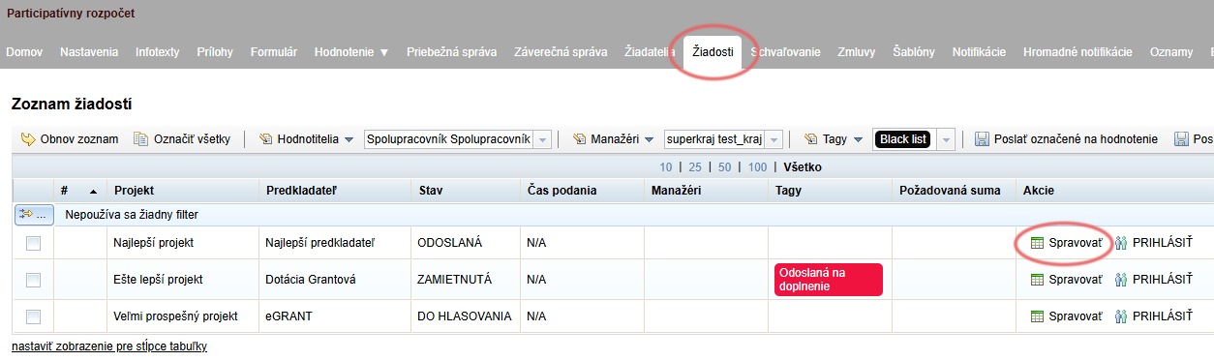Click the Obnov zoznam refresh icon
The image size is (1214, 361).
28,139
